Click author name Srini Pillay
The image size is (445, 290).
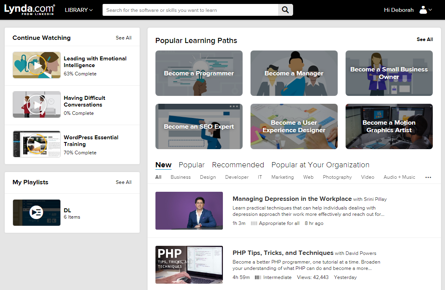coord(375,199)
